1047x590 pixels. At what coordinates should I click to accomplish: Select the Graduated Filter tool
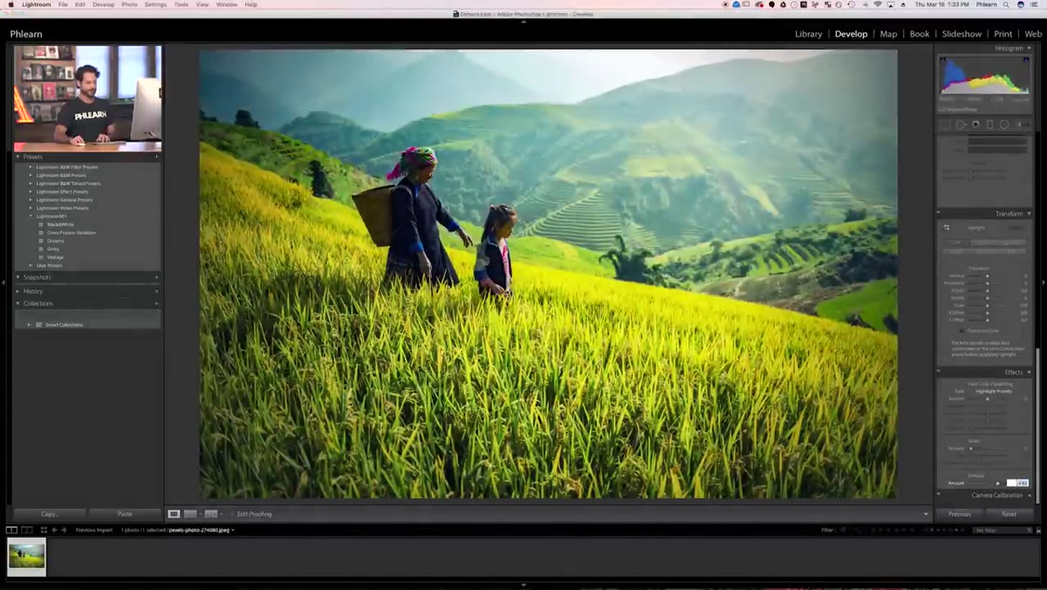(x=989, y=124)
